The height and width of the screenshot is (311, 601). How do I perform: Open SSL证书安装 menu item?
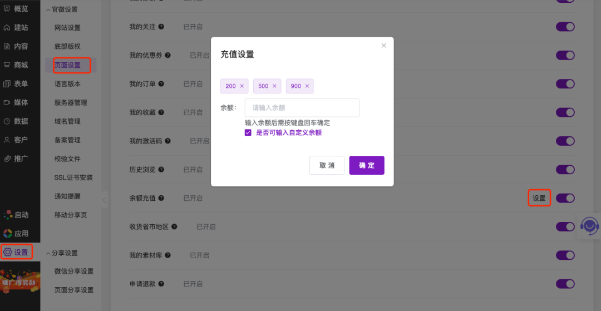click(x=73, y=177)
